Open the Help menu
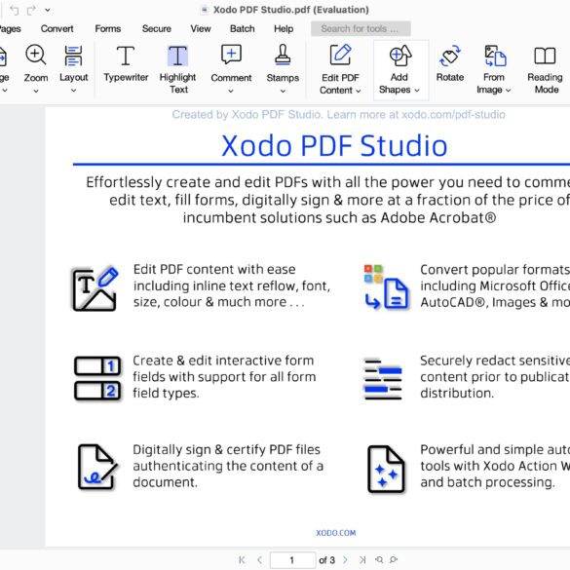Viewport: 570px width, 570px height. click(x=284, y=28)
